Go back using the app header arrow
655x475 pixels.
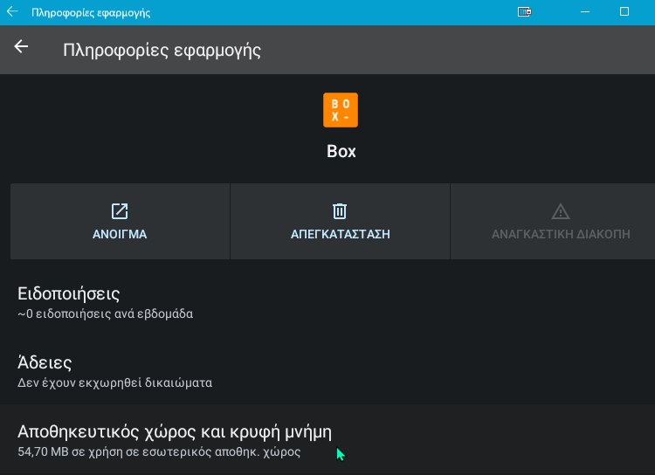[x=21, y=46]
